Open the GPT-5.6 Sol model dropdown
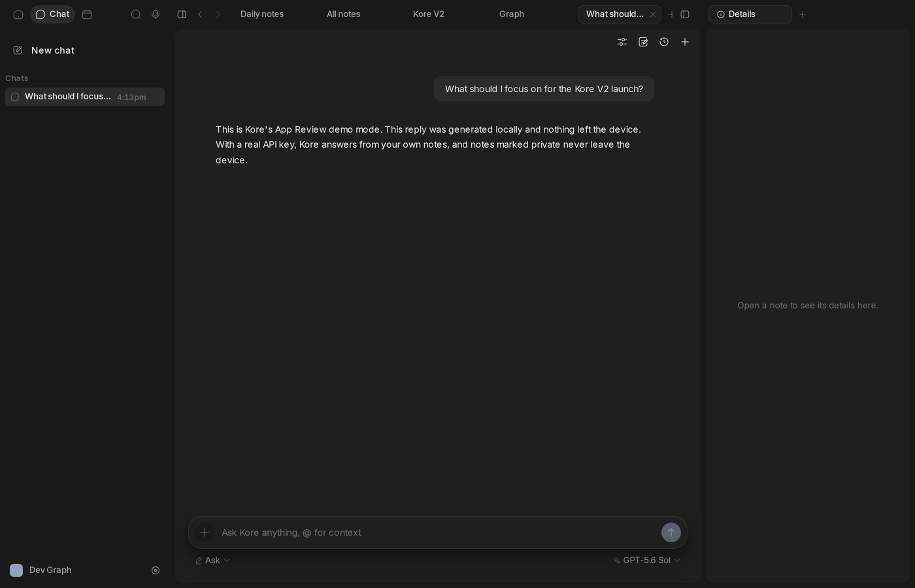The image size is (915, 588). click(x=647, y=561)
